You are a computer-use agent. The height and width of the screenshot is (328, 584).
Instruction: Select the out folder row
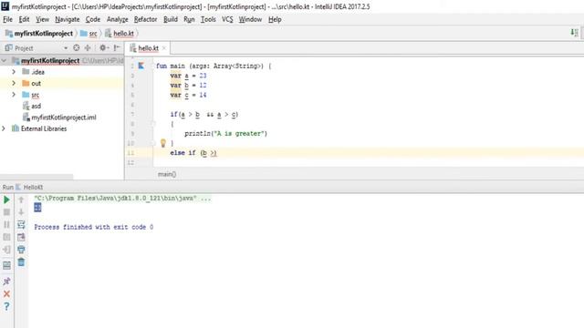coord(62,83)
